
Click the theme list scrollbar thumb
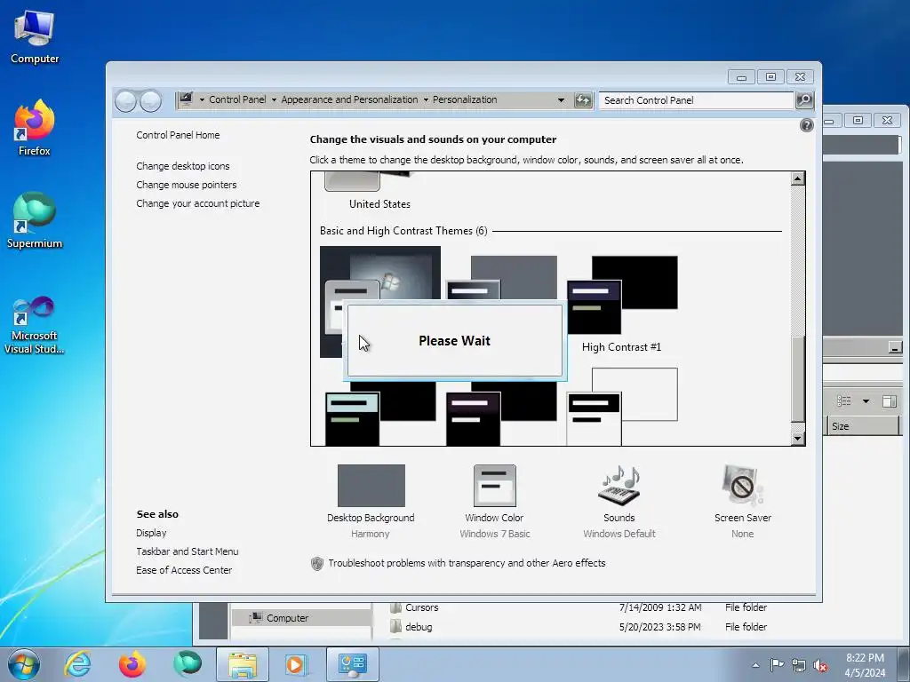point(798,379)
